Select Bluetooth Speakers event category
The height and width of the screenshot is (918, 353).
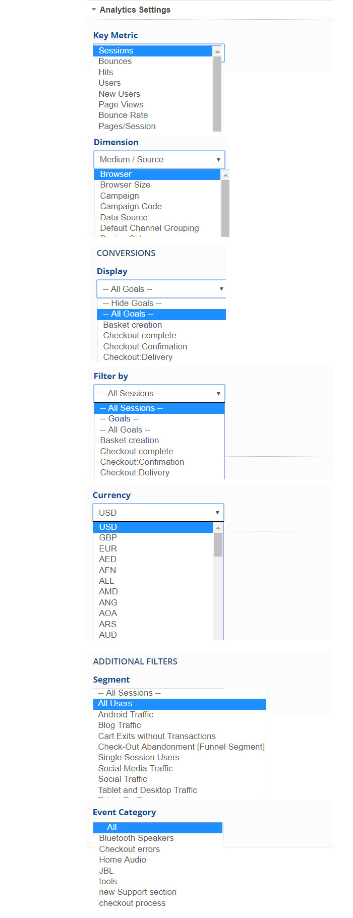pyautogui.click(x=136, y=838)
